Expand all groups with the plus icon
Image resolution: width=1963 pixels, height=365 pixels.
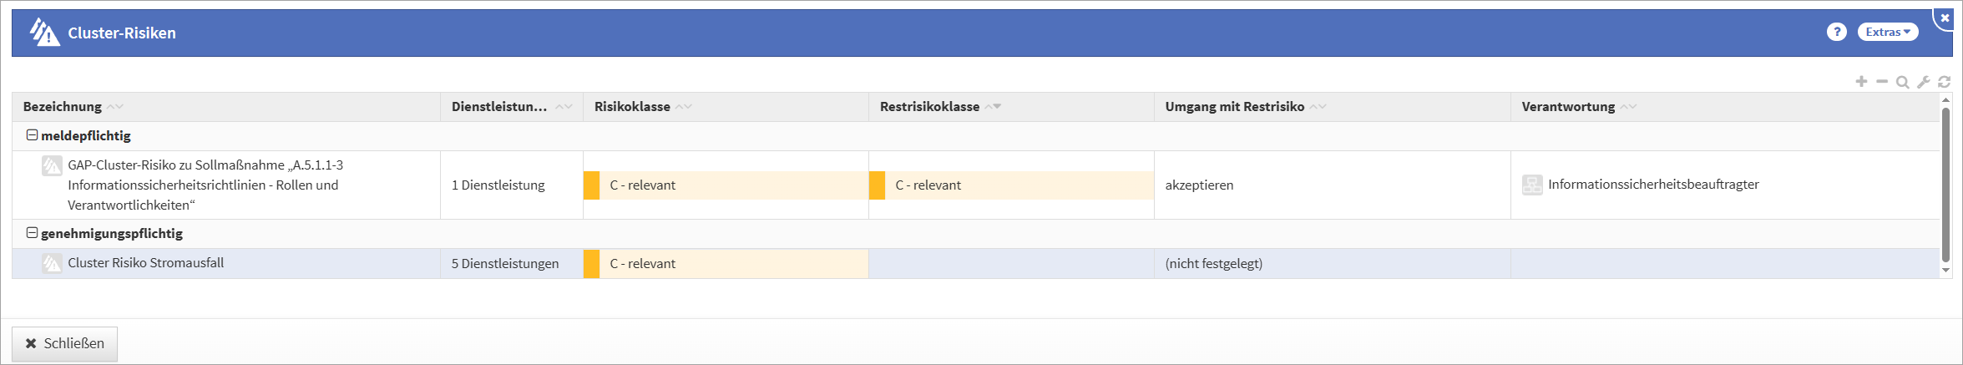[x=1861, y=81]
